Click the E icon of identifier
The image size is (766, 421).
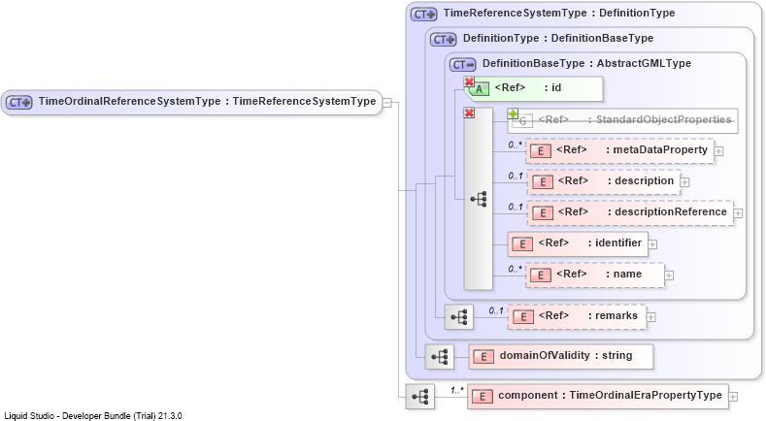point(522,244)
